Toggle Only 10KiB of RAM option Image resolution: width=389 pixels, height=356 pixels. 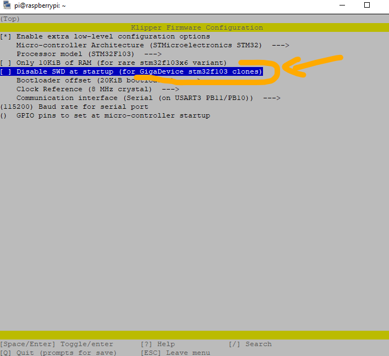113,63
